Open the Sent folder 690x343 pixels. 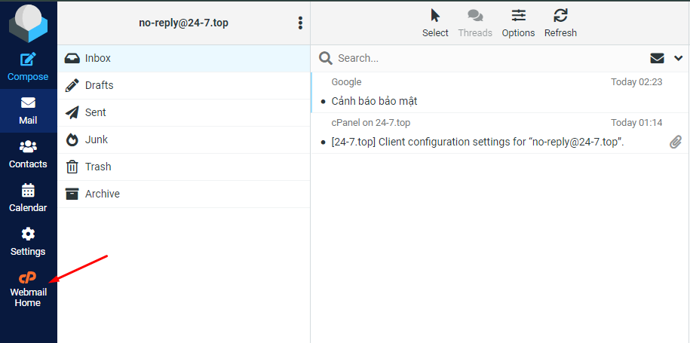click(95, 112)
